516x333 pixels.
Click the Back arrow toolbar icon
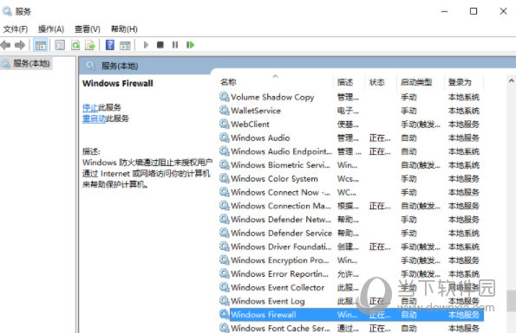[5, 45]
